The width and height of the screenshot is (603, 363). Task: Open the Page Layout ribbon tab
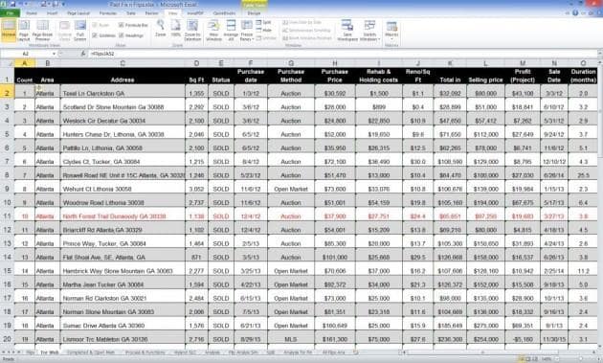coord(78,13)
